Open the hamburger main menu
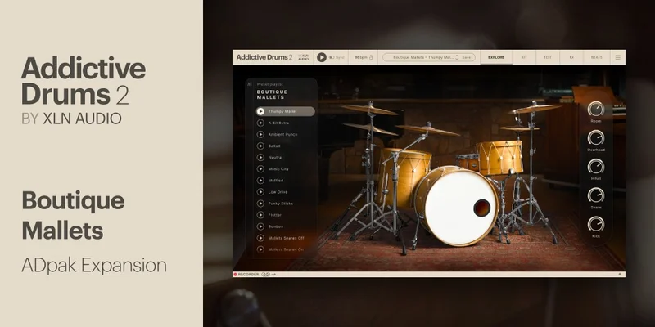Viewport: 655px width, 327px height. [x=618, y=57]
